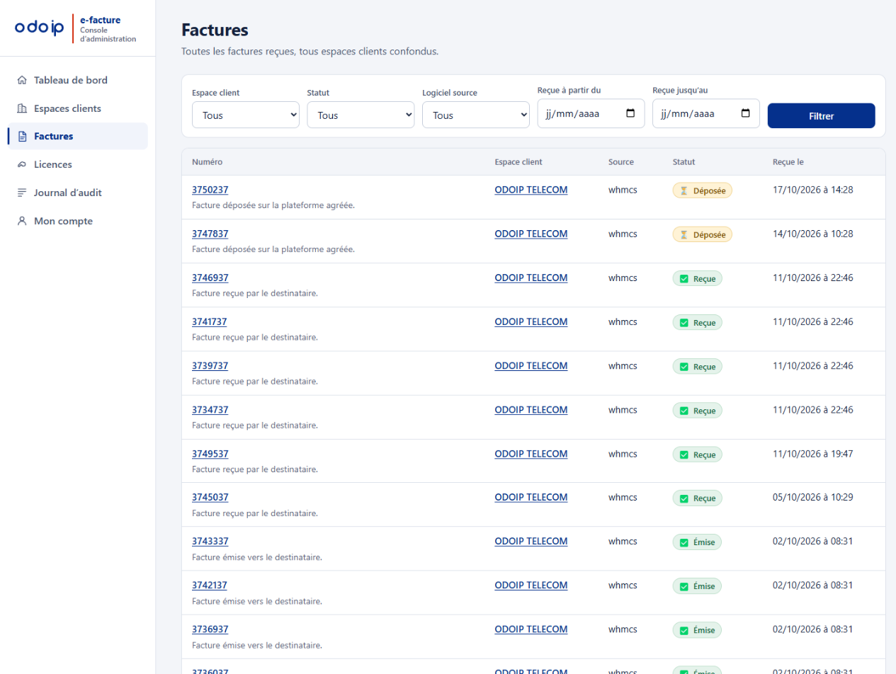The image size is (896, 674).
Task: Open the Statut dropdown filter
Action: (x=361, y=115)
